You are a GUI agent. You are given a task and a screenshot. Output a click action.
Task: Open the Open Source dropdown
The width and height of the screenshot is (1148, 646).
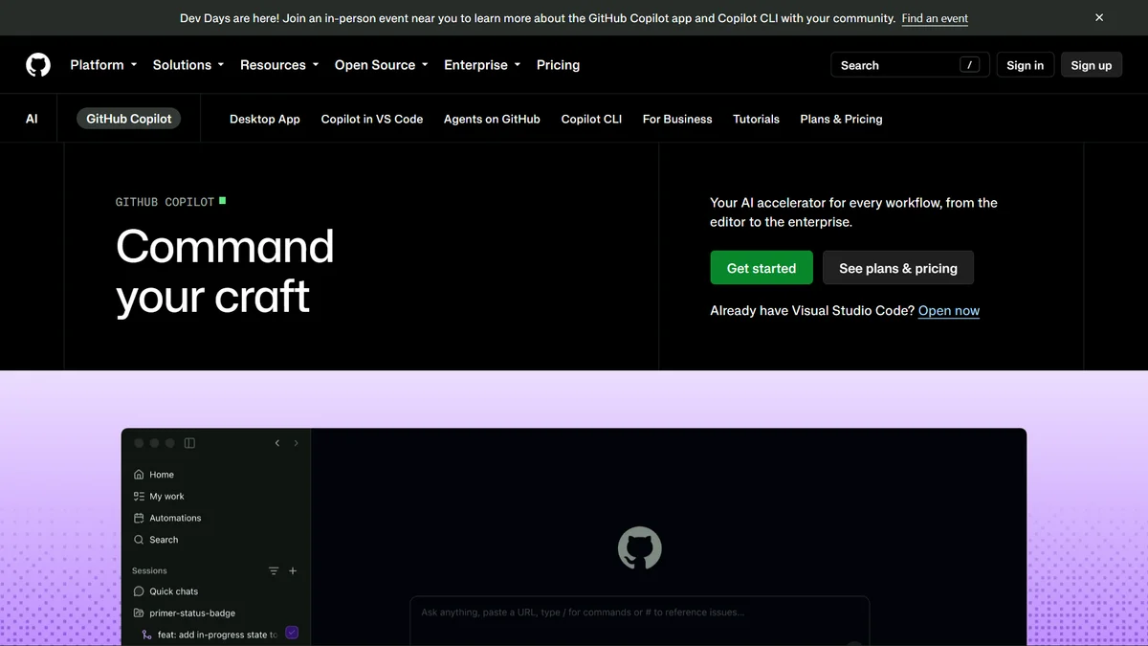[382, 65]
